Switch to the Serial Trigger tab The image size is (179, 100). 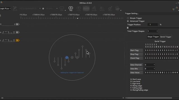(166, 37)
